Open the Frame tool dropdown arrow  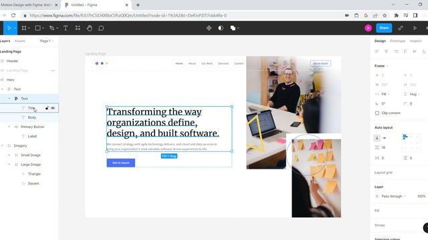(29, 28)
